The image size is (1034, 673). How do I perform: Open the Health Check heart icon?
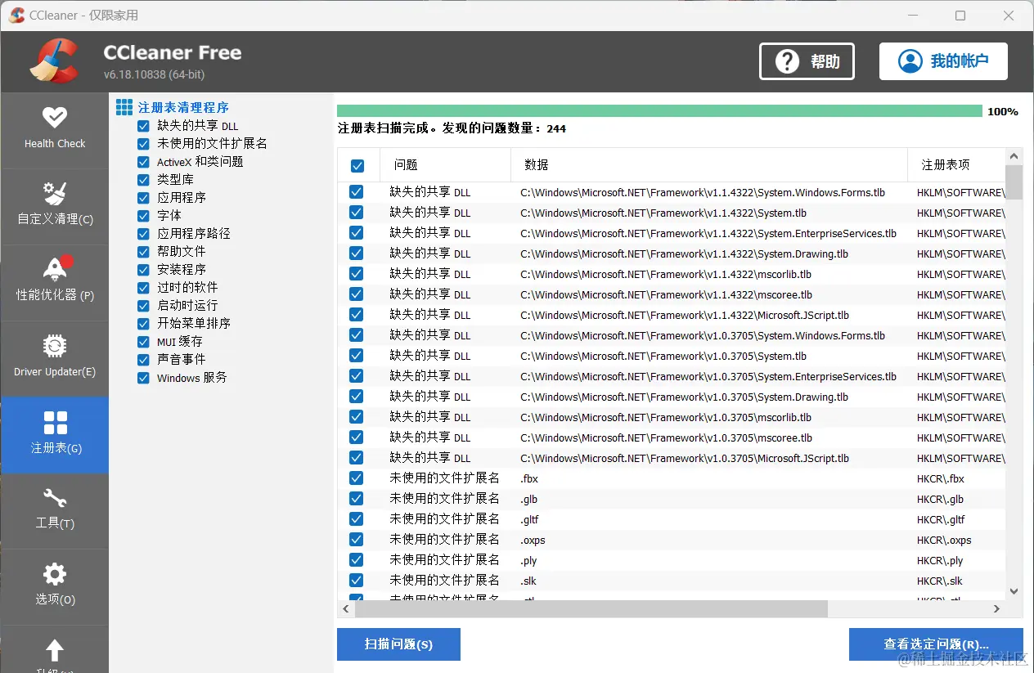pyautogui.click(x=55, y=118)
